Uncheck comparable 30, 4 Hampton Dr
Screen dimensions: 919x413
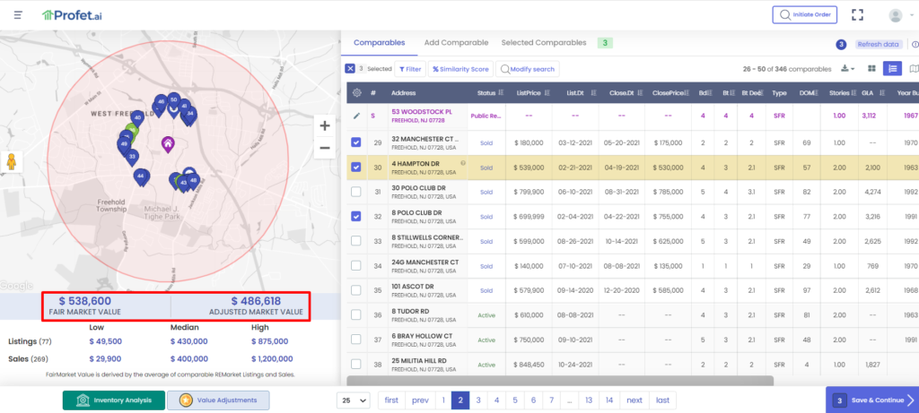[x=355, y=168]
